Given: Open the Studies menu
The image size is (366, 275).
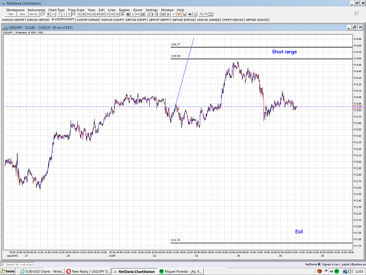Looking at the screenshot, I should (x=124, y=10).
